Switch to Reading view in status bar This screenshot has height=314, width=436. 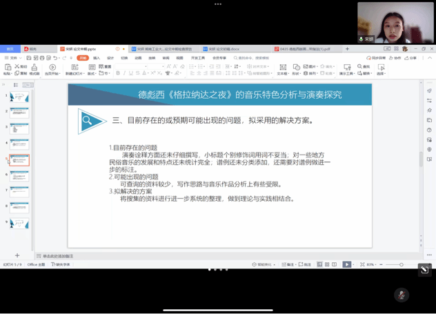(334, 264)
